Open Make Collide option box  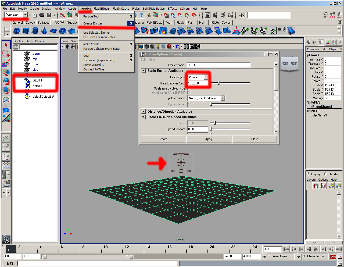click(131, 44)
